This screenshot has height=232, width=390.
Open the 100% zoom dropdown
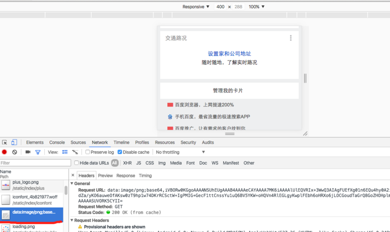tap(256, 7)
